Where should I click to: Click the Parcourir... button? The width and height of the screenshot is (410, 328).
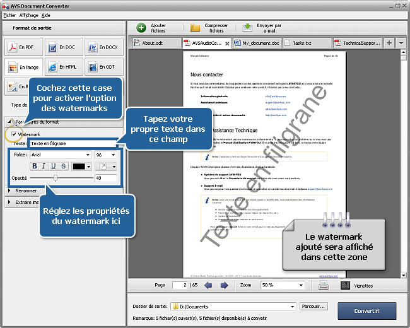[x=313, y=307]
